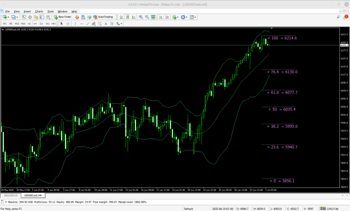Click the Templates icon

coord(192,17)
